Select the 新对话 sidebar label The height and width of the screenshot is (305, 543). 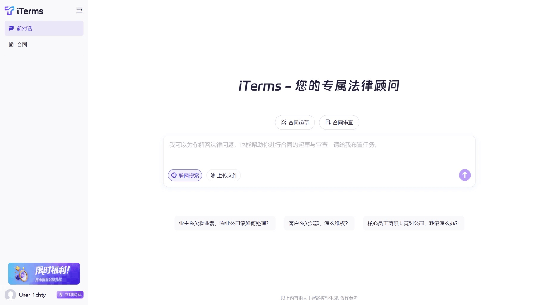pyautogui.click(x=24, y=28)
